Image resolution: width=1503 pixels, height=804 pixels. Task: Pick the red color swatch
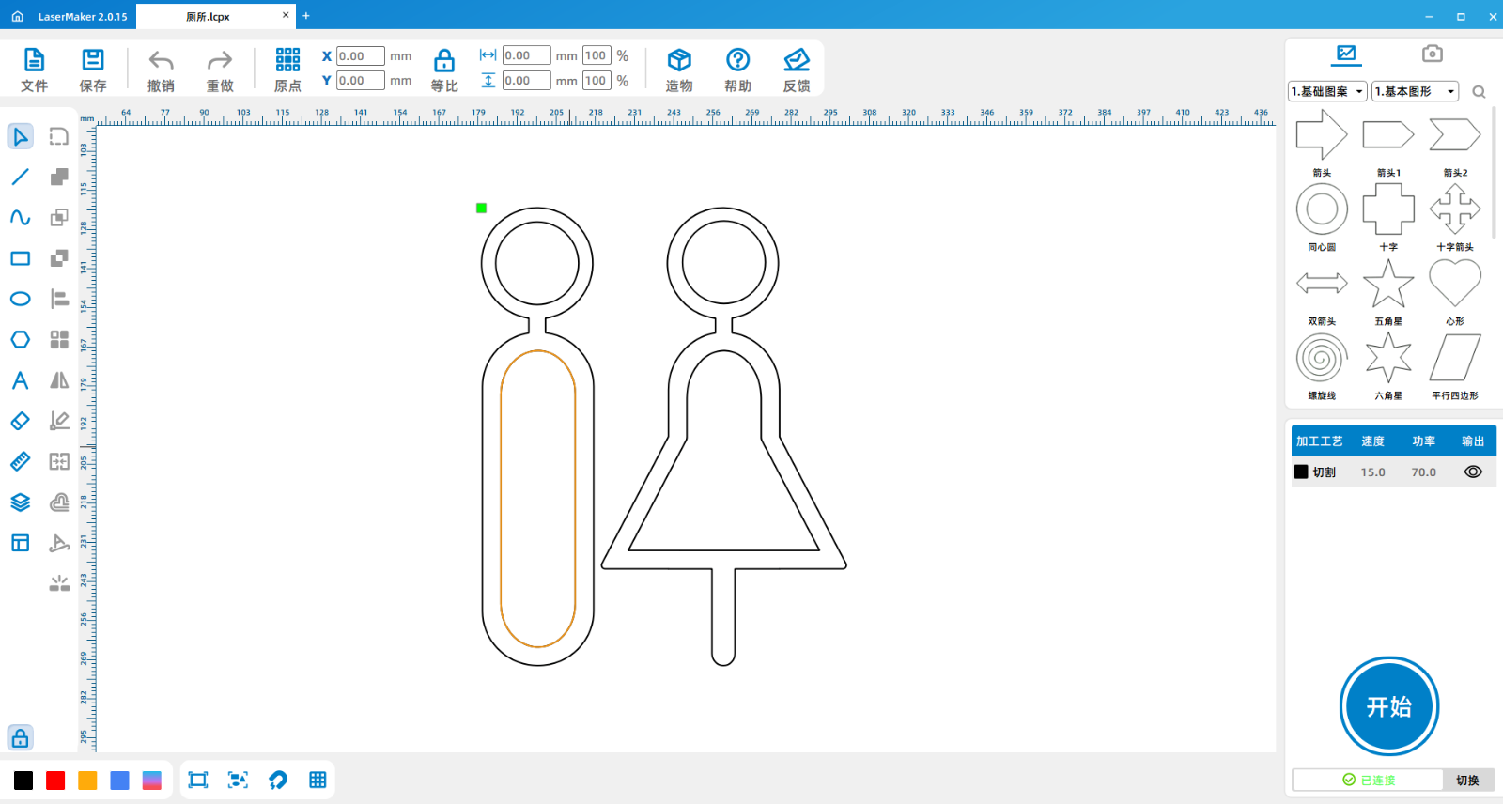tap(55, 781)
